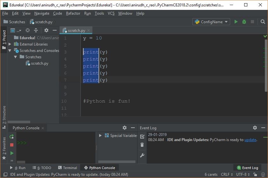Run the ConfigName configuration with green play
Viewport: 268px width, 178px height.
point(236,22)
